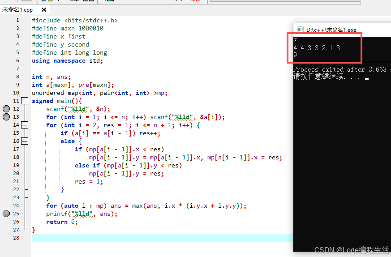Close the 未命名1.cpp tab
The width and height of the screenshot is (391, 257).
44,10
